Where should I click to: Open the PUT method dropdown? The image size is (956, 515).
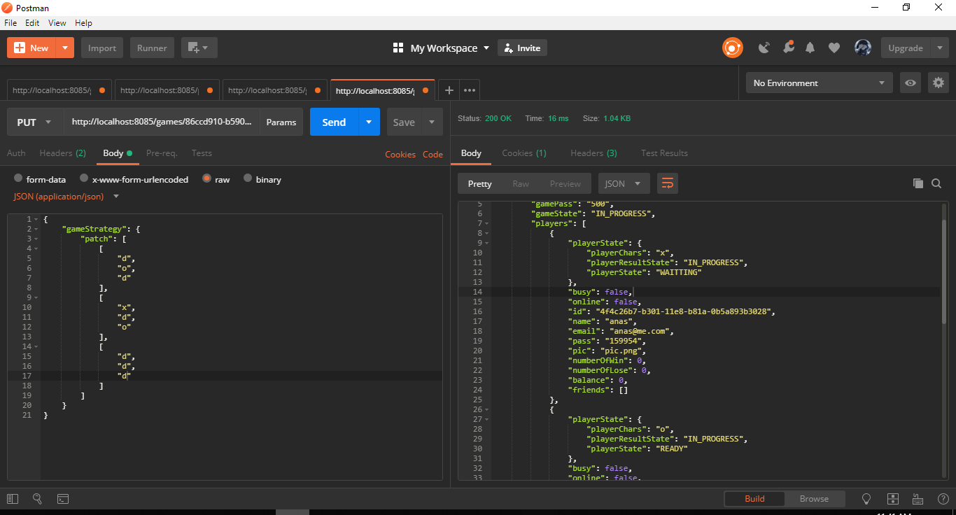coord(35,122)
